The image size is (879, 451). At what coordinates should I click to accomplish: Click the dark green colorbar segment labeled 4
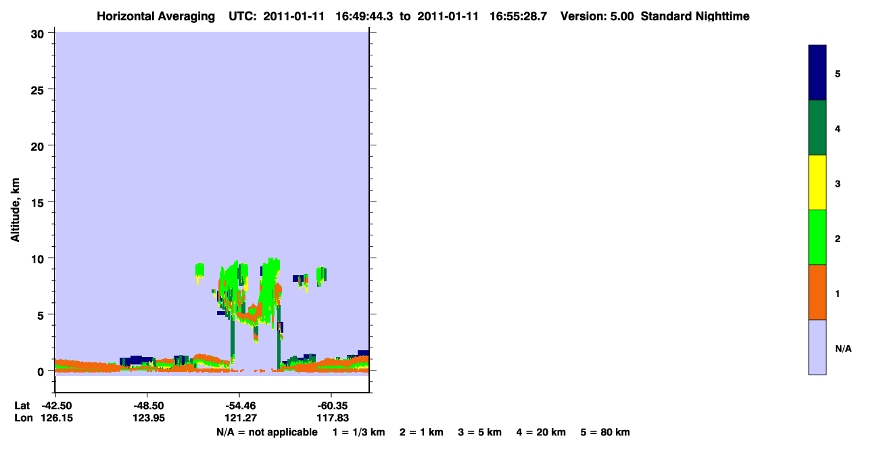coord(817,128)
